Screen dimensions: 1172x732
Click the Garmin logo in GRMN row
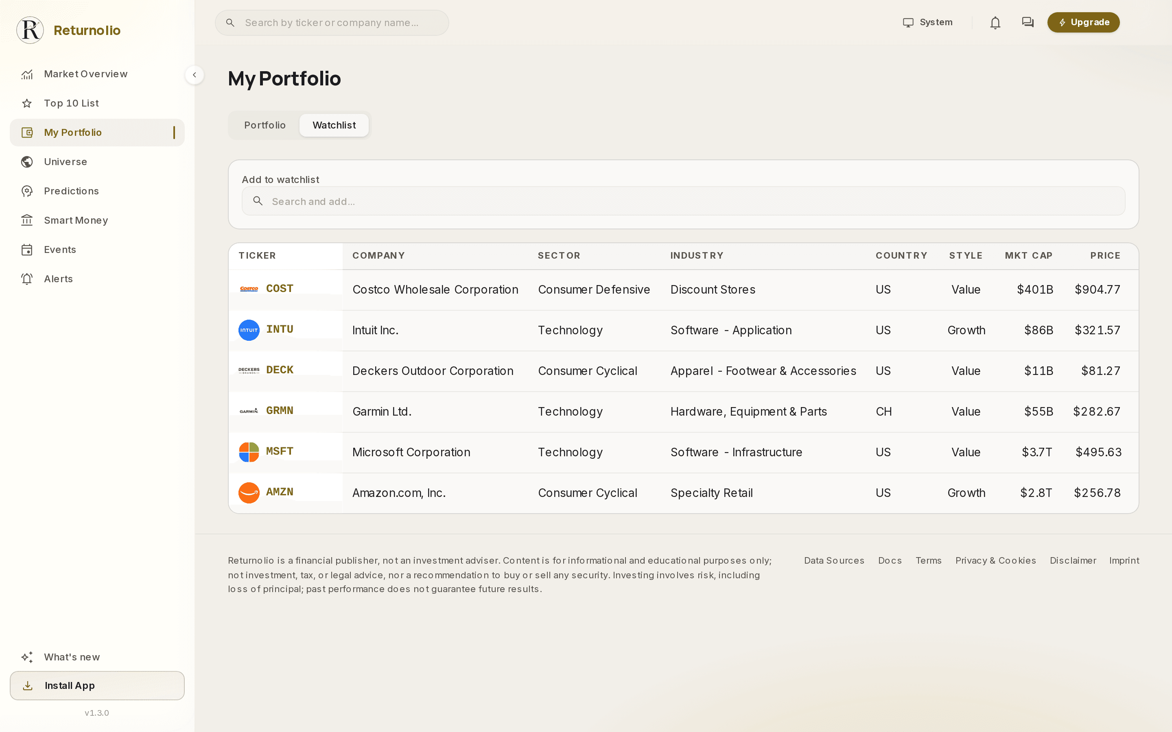249,411
